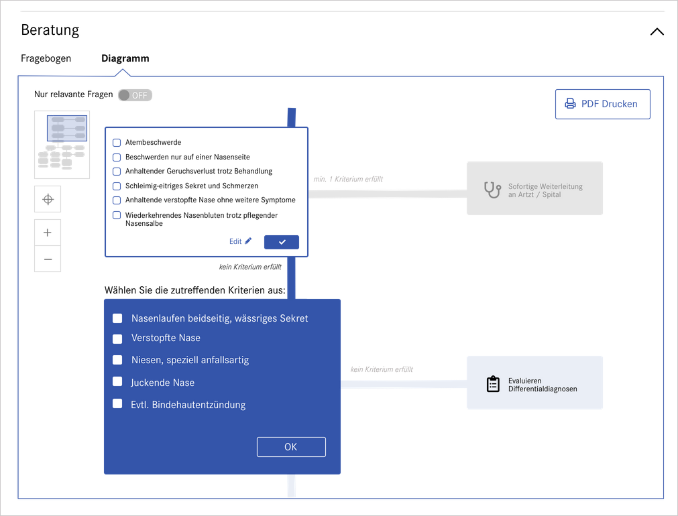
Task: Check the Atembeschwerde checkbox
Action: pyautogui.click(x=117, y=143)
